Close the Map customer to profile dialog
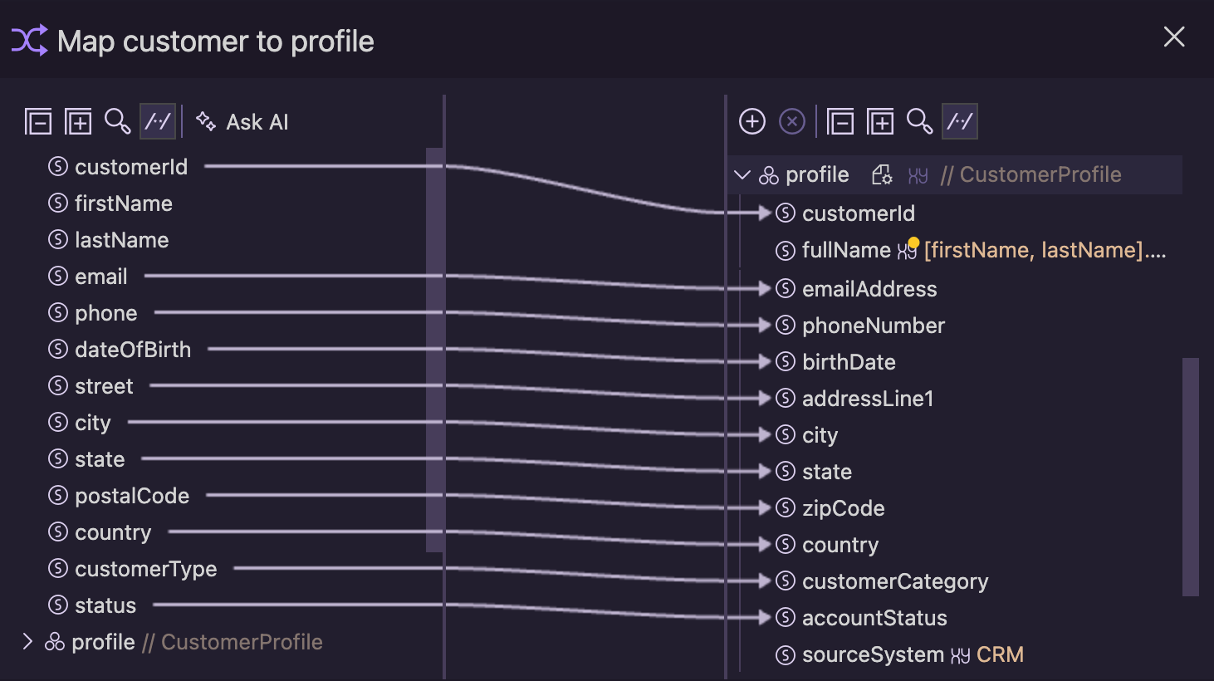Image resolution: width=1214 pixels, height=681 pixels. tap(1174, 37)
